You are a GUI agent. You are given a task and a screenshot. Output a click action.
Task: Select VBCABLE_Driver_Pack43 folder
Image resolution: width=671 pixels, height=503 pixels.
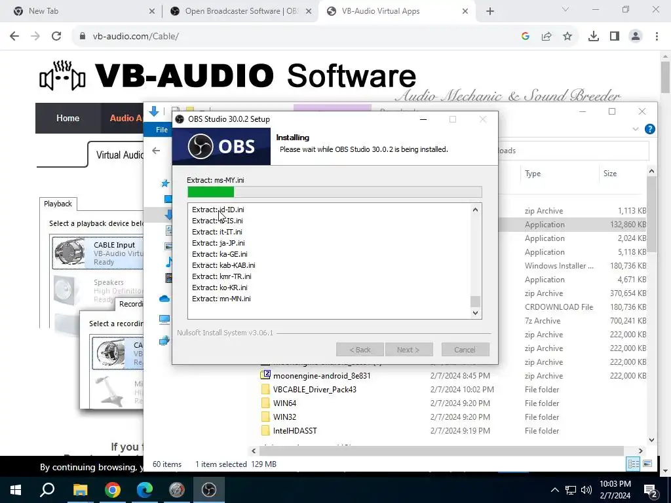click(315, 389)
